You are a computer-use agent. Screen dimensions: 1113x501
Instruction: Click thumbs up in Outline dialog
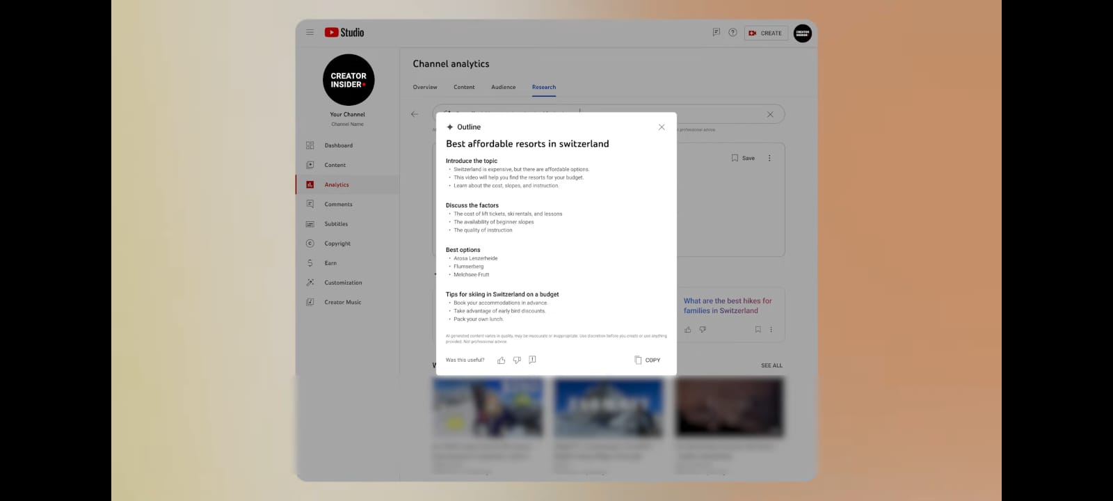[x=501, y=360]
